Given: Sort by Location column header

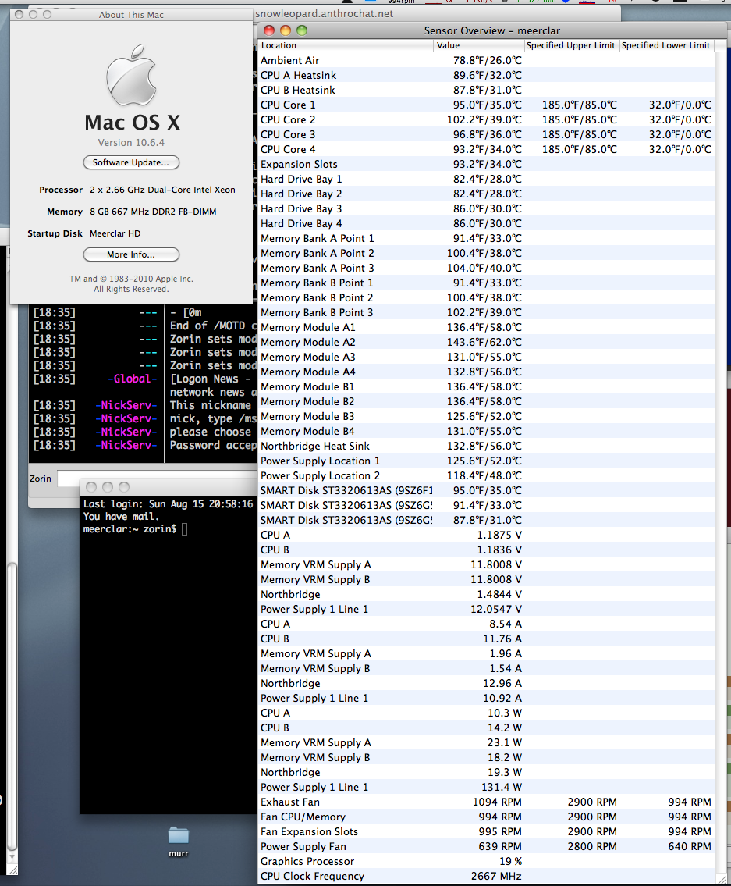Looking at the screenshot, I should pos(345,45).
